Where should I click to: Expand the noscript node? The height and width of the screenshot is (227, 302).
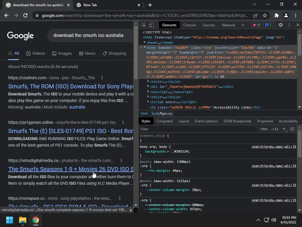click(x=148, y=92)
